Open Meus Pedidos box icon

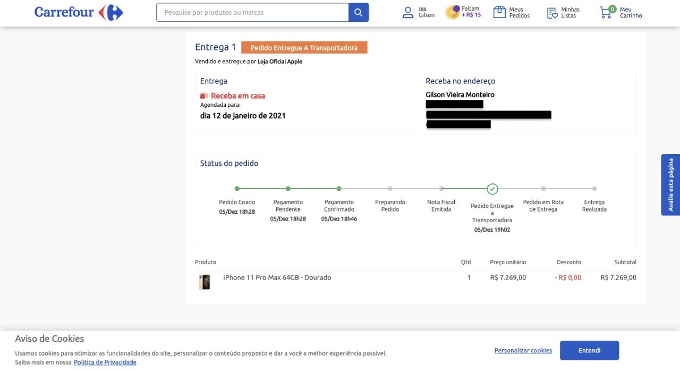click(499, 12)
